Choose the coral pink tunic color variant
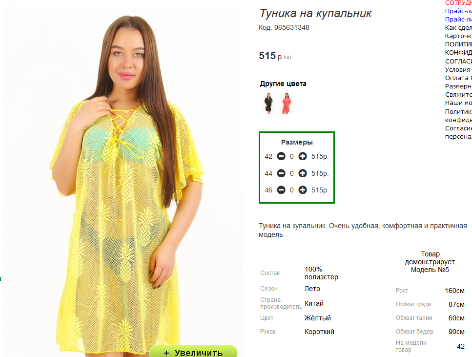The image size is (472, 357). (x=286, y=103)
